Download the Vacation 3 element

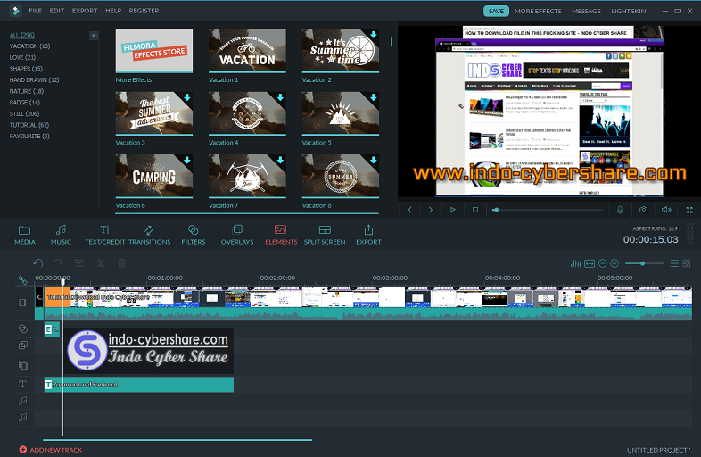[x=187, y=97]
